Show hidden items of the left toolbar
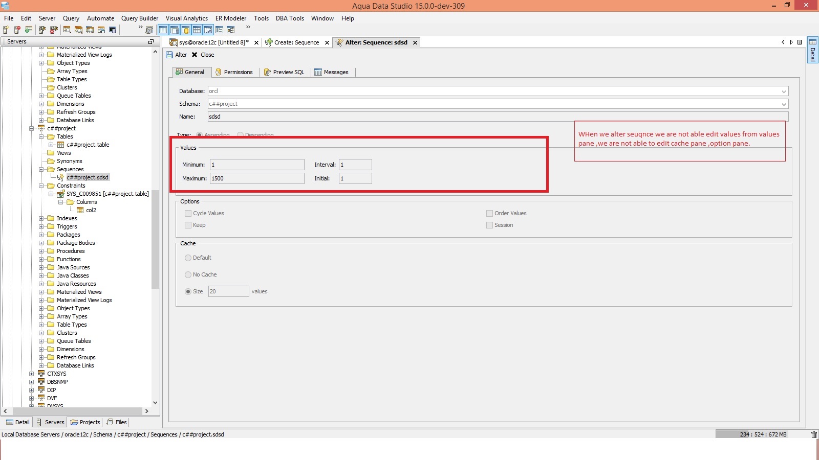 tap(140, 27)
